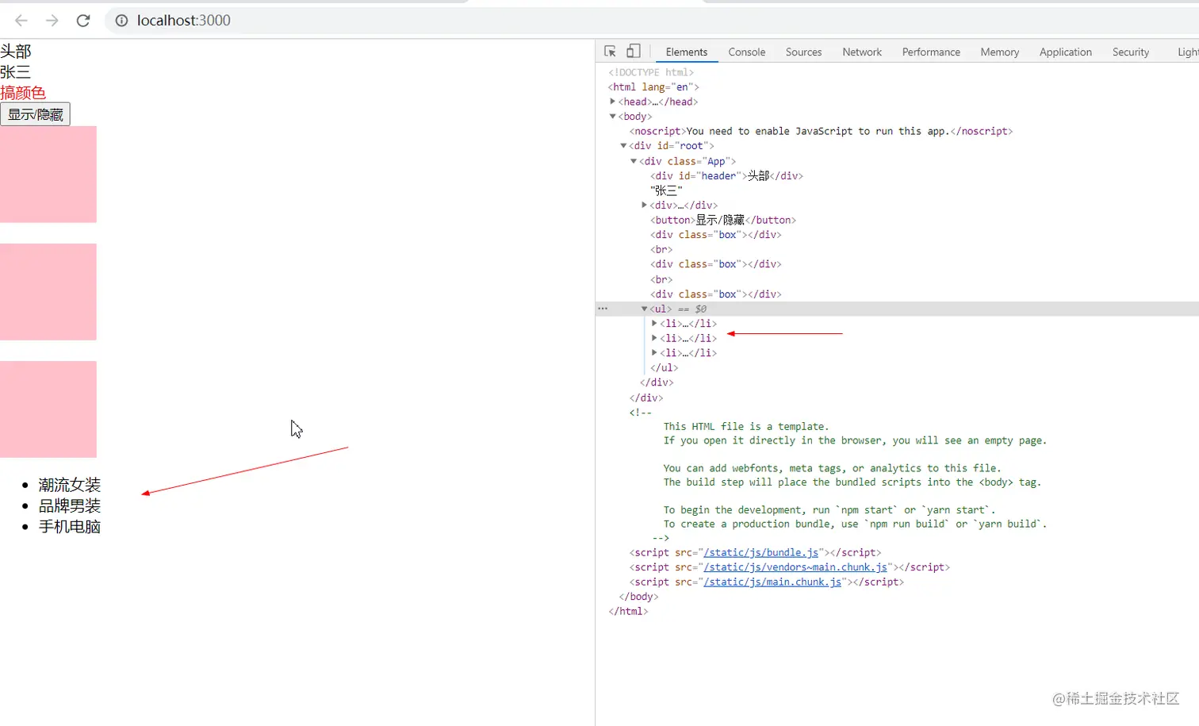
Task: Open the Security tab
Action: (x=1130, y=52)
